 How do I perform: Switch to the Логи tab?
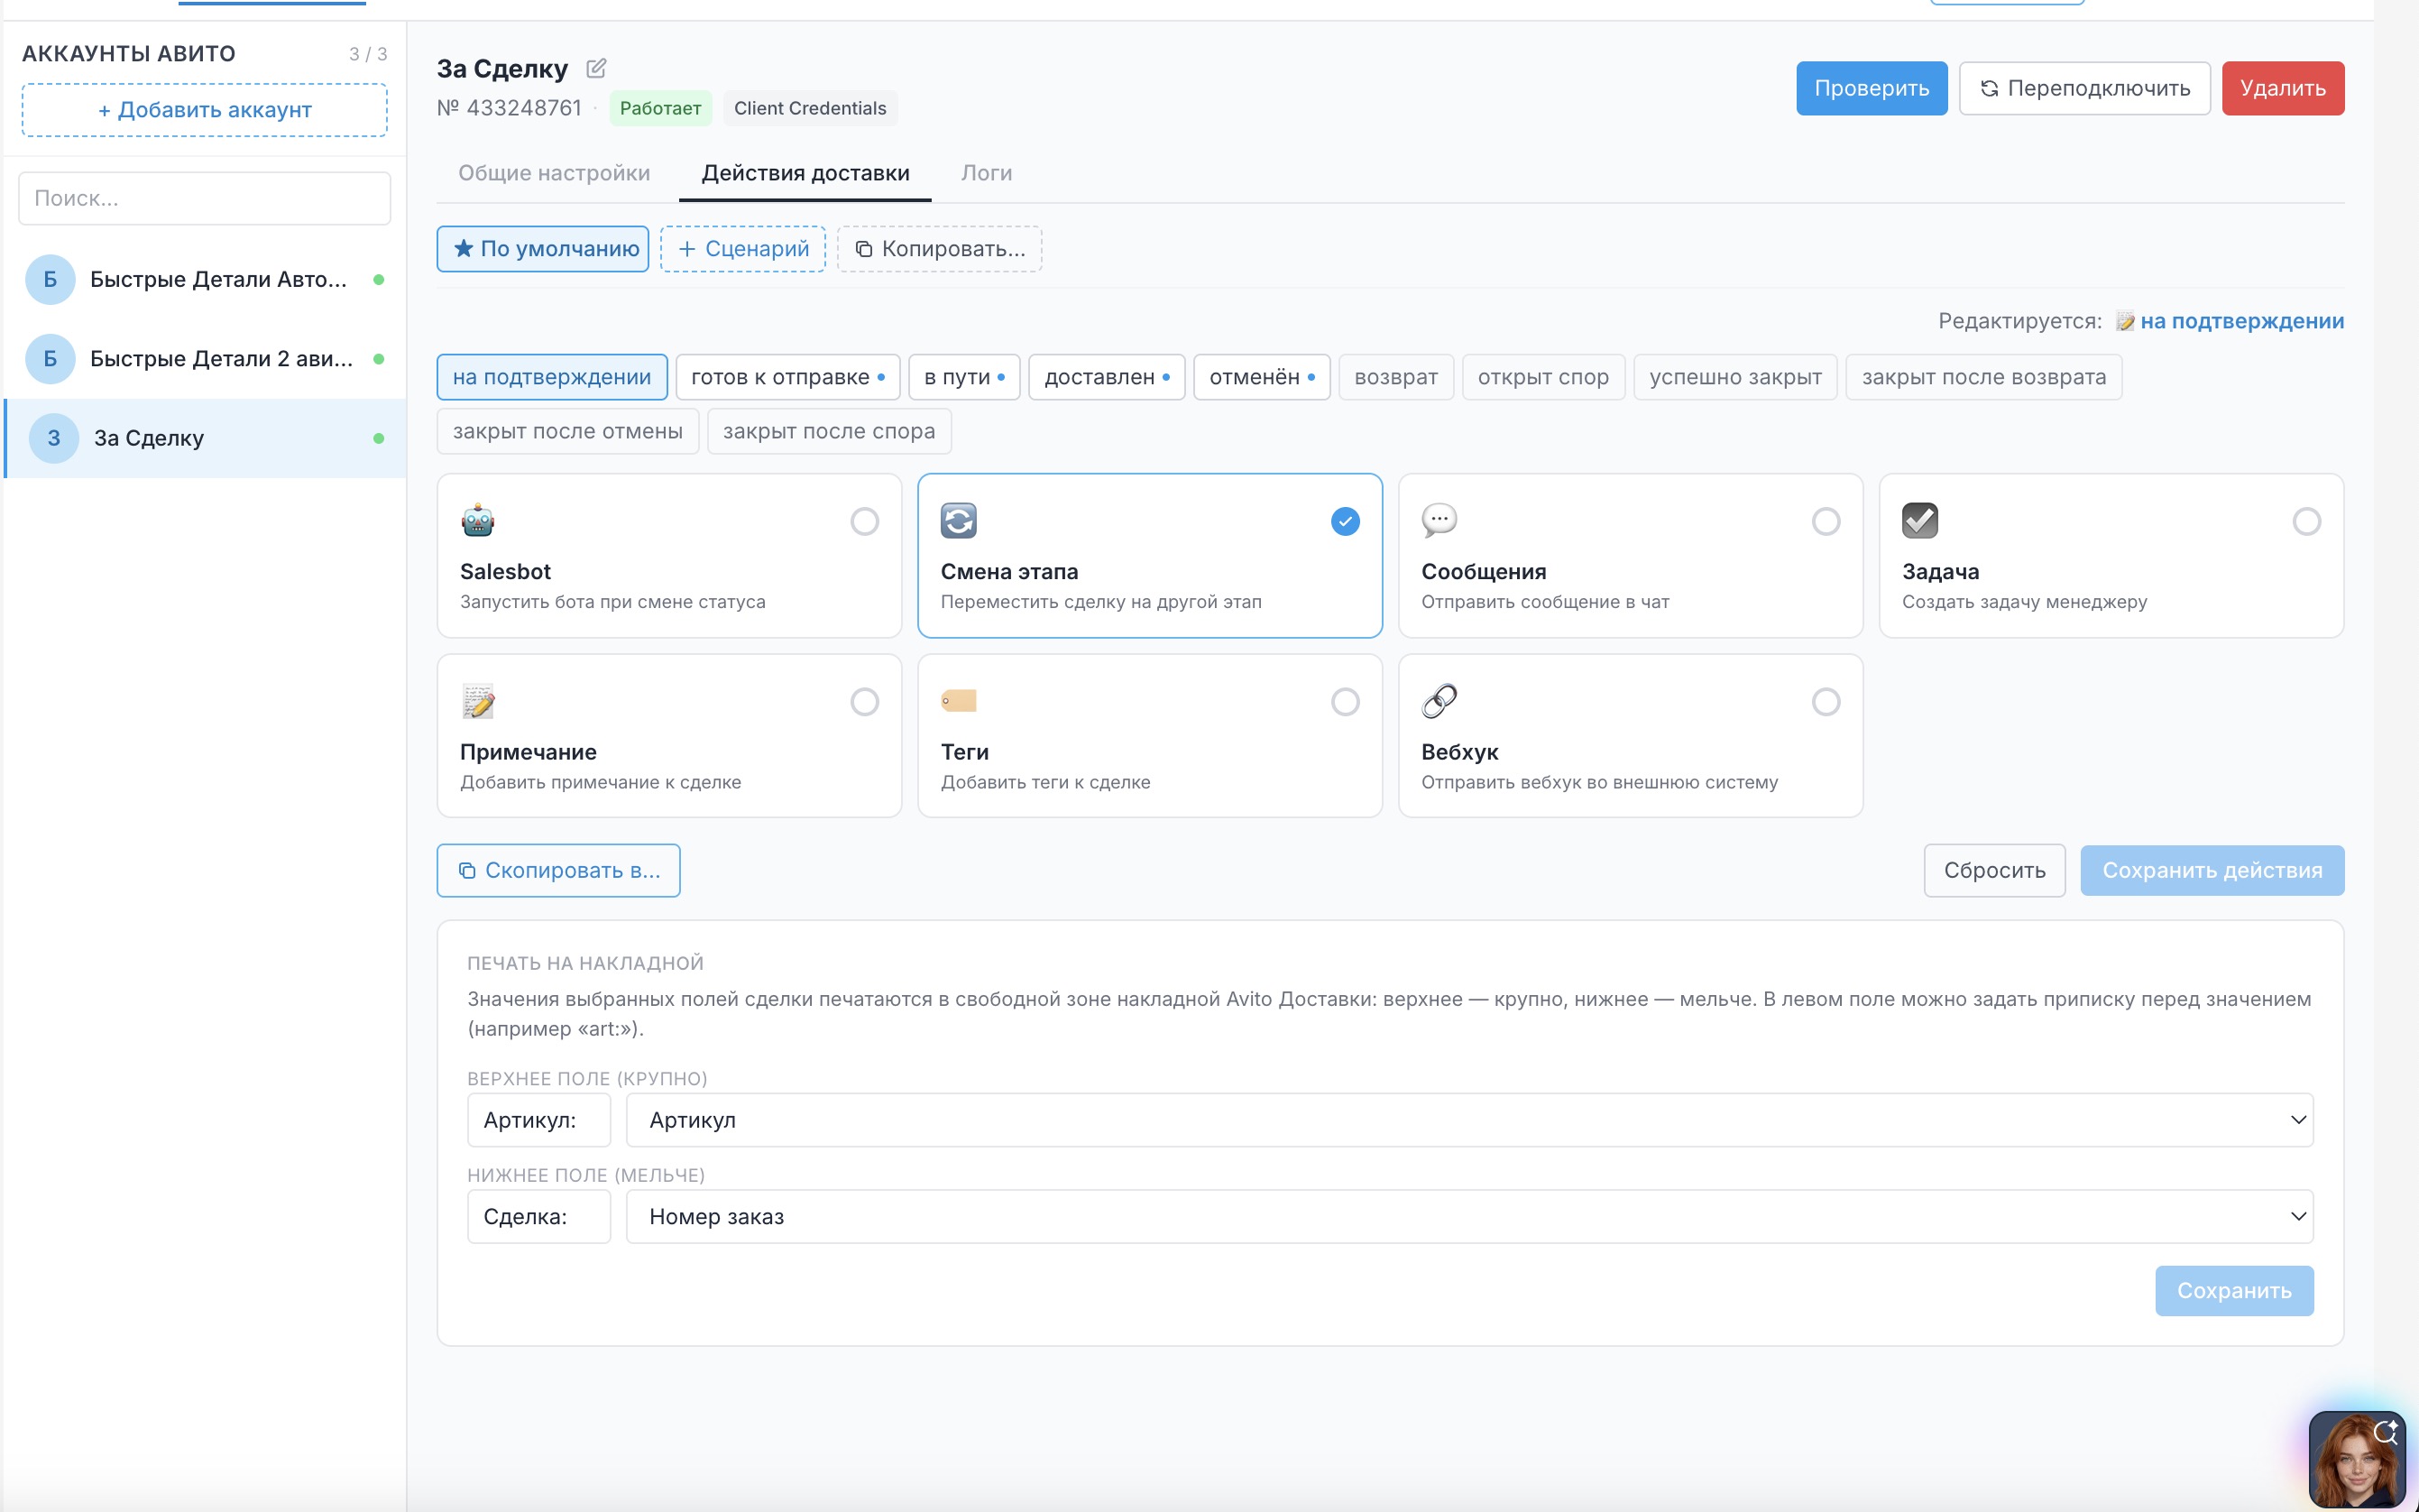(987, 173)
